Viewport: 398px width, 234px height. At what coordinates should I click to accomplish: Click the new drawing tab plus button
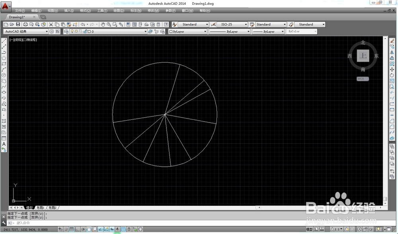[x=43, y=17]
